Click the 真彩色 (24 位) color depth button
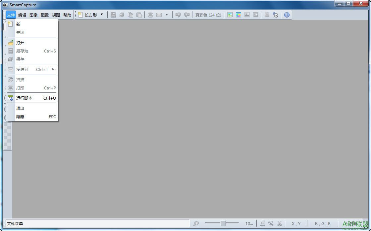This screenshot has width=371, height=231. [208, 15]
